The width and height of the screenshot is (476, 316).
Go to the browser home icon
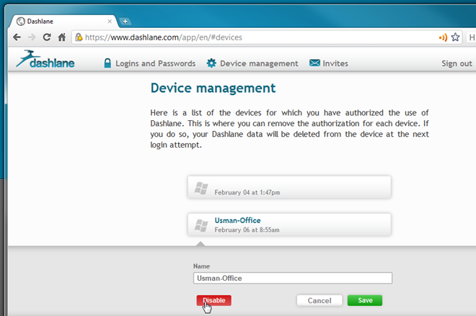pyautogui.click(x=62, y=37)
